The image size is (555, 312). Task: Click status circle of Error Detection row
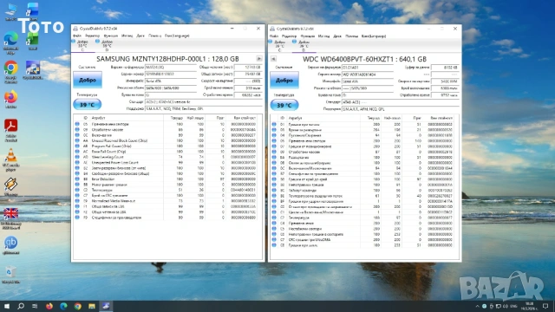coord(77,179)
